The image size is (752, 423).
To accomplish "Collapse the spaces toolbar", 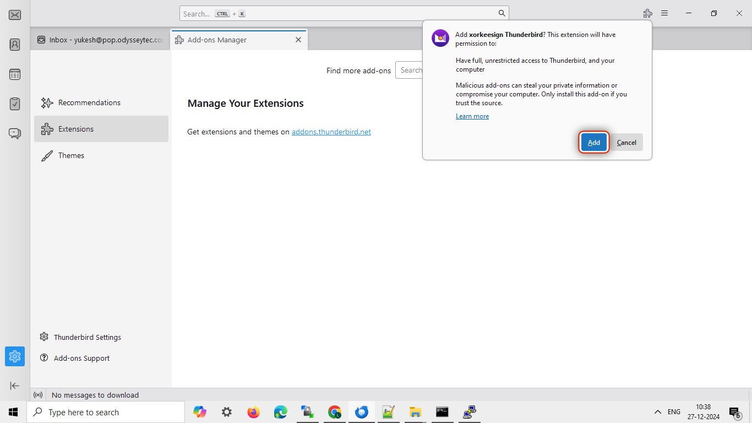I will click(x=15, y=386).
